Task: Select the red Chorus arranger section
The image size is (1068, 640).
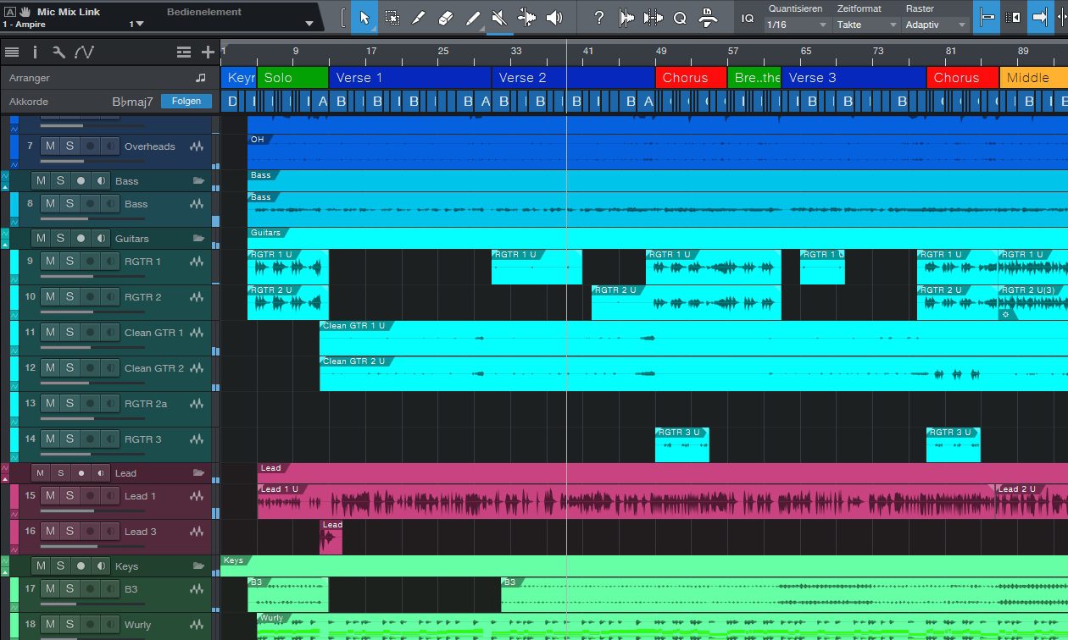Action: pyautogui.click(x=690, y=78)
